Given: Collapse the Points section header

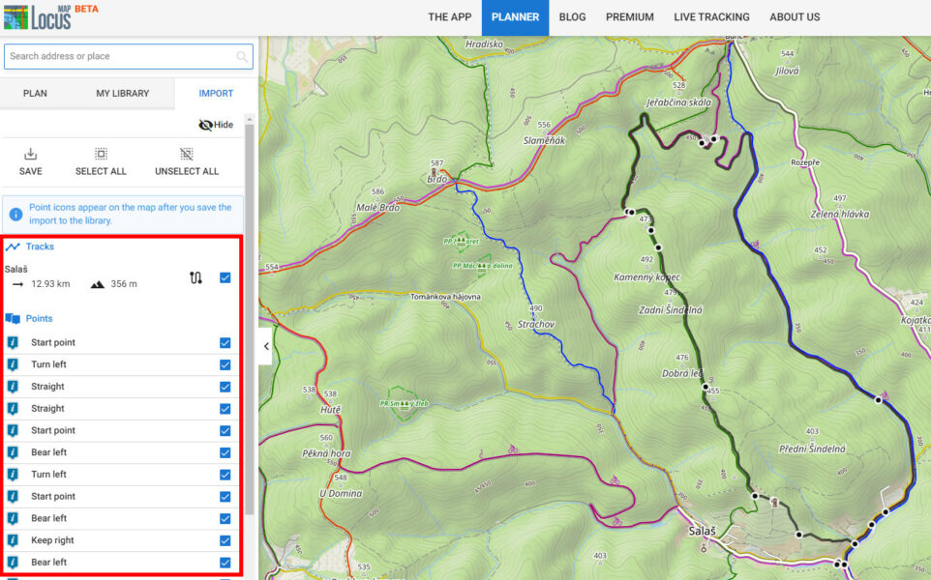Looking at the screenshot, I should (39, 319).
